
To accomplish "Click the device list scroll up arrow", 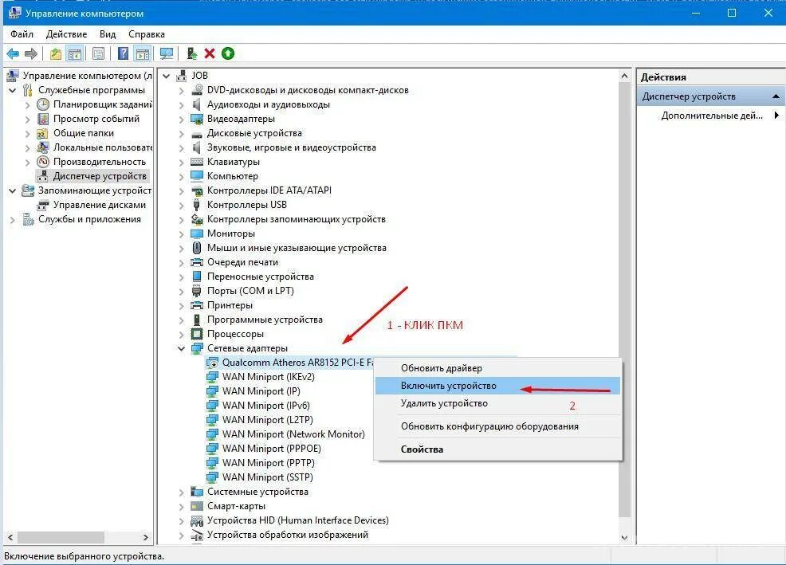I will click(624, 77).
